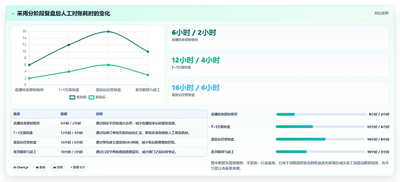Click the 优化后 point at 差异解释与返工 (3)
The height and width of the screenshot is (182, 400).
148,75
